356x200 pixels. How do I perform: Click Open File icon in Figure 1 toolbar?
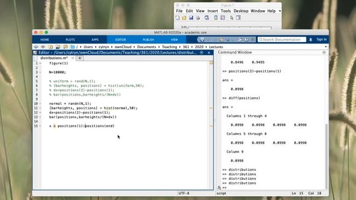tap(184, 18)
